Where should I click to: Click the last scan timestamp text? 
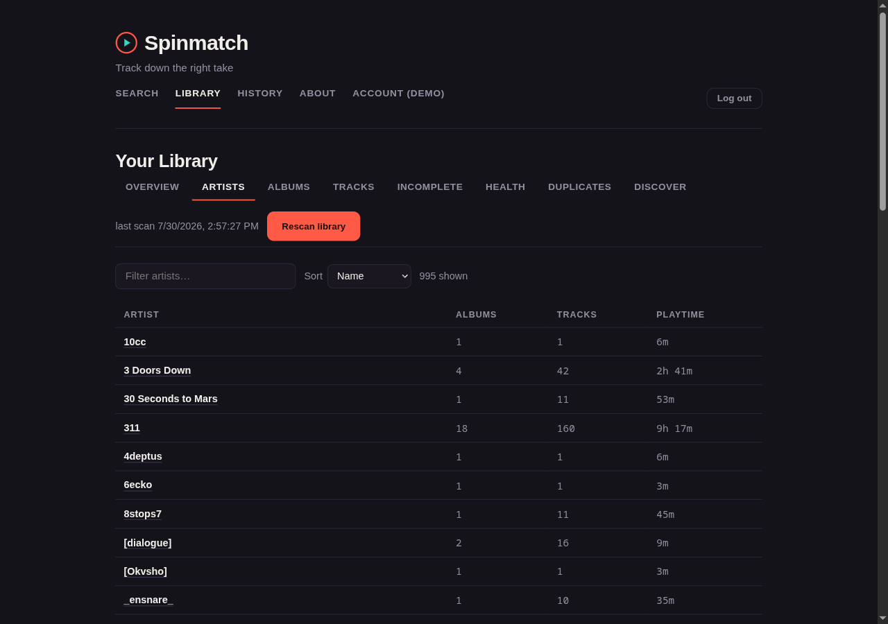(x=187, y=226)
